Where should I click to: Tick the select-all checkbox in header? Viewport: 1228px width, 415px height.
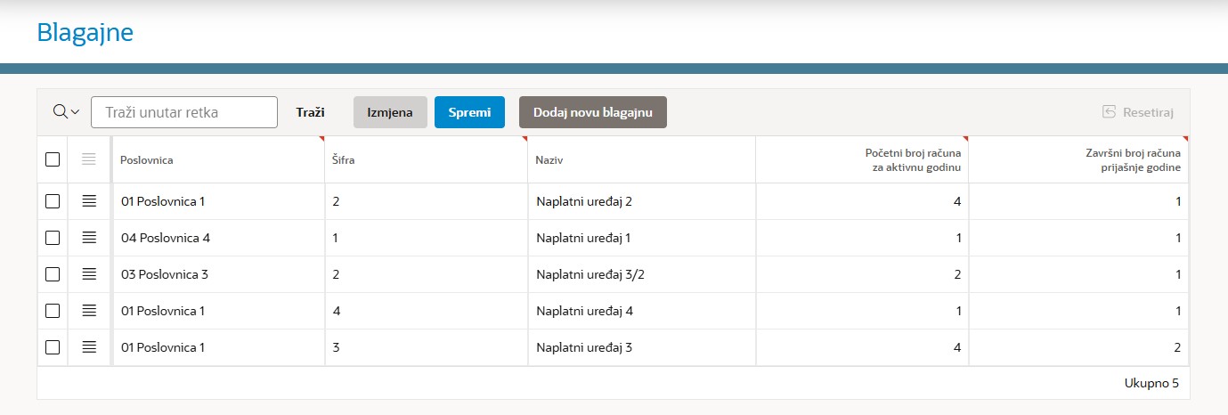click(53, 159)
